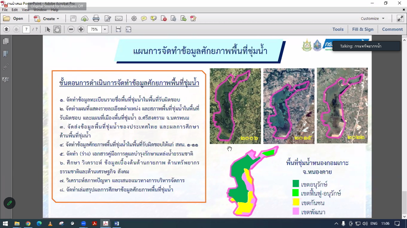
Task: Click the Open file button
Action: pos(13,18)
